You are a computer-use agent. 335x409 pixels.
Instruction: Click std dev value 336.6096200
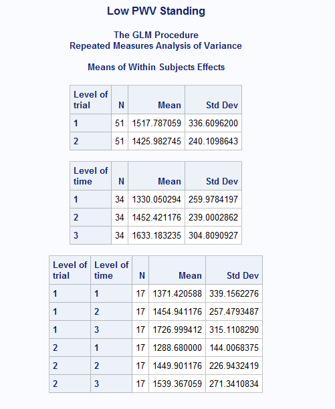213,123
